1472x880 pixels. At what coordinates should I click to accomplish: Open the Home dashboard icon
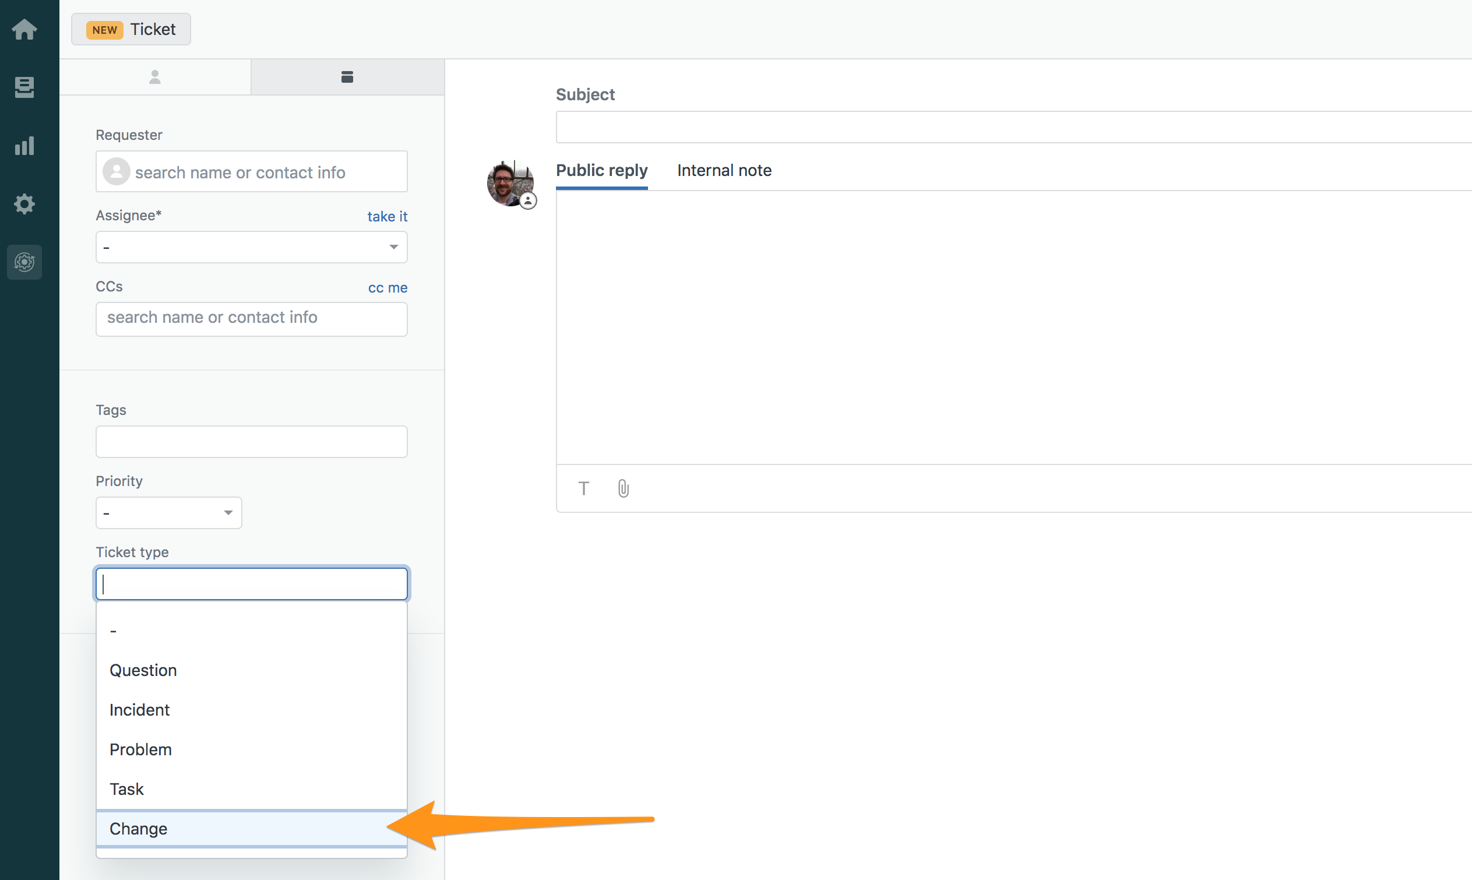(24, 29)
